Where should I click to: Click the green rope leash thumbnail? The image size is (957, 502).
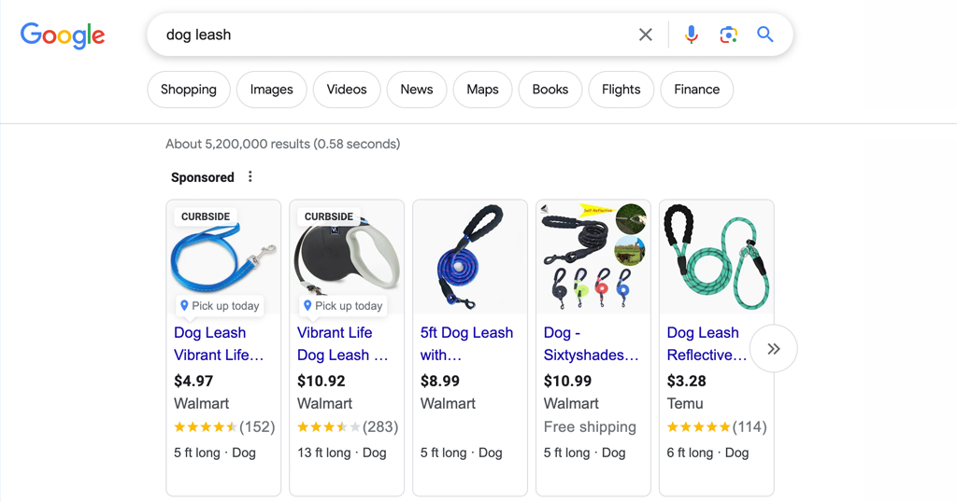(x=717, y=258)
